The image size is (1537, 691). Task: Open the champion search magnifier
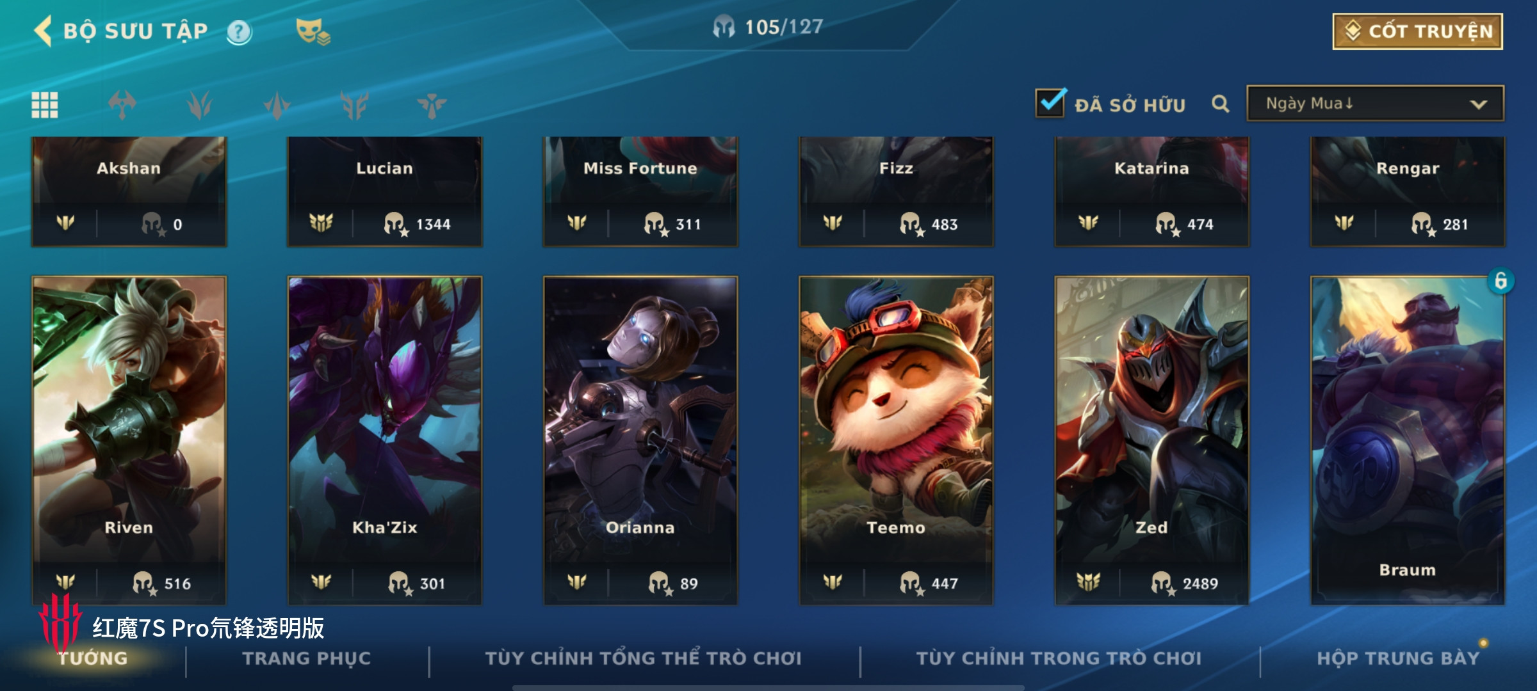pyautogui.click(x=1221, y=104)
